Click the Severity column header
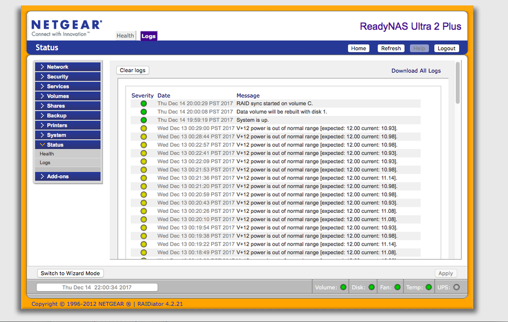The image size is (508, 322). [142, 95]
